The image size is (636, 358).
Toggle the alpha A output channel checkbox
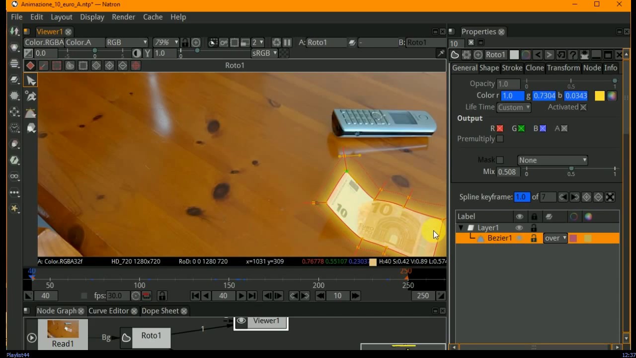564,129
